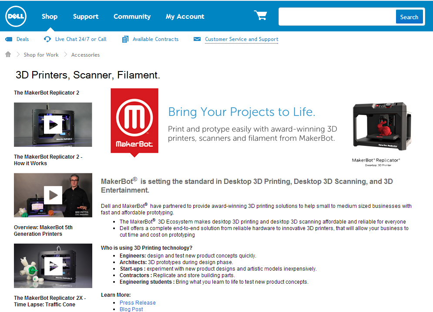
Task: Click the Live Chat headset icon
Action: pos(47,39)
